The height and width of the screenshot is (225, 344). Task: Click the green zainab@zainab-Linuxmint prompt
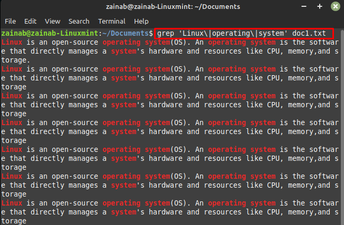point(50,33)
